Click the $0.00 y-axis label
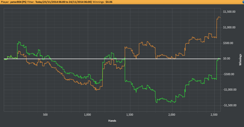 pos(227,59)
